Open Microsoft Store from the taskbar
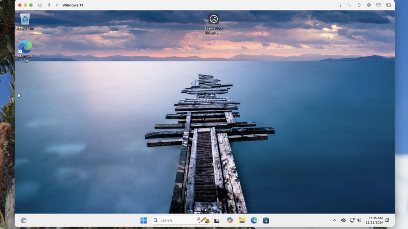408x229 pixels. tap(266, 220)
